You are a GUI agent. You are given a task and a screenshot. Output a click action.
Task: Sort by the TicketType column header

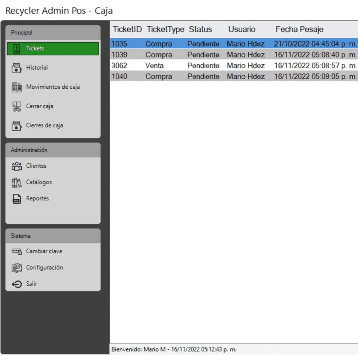click(165, 29)
